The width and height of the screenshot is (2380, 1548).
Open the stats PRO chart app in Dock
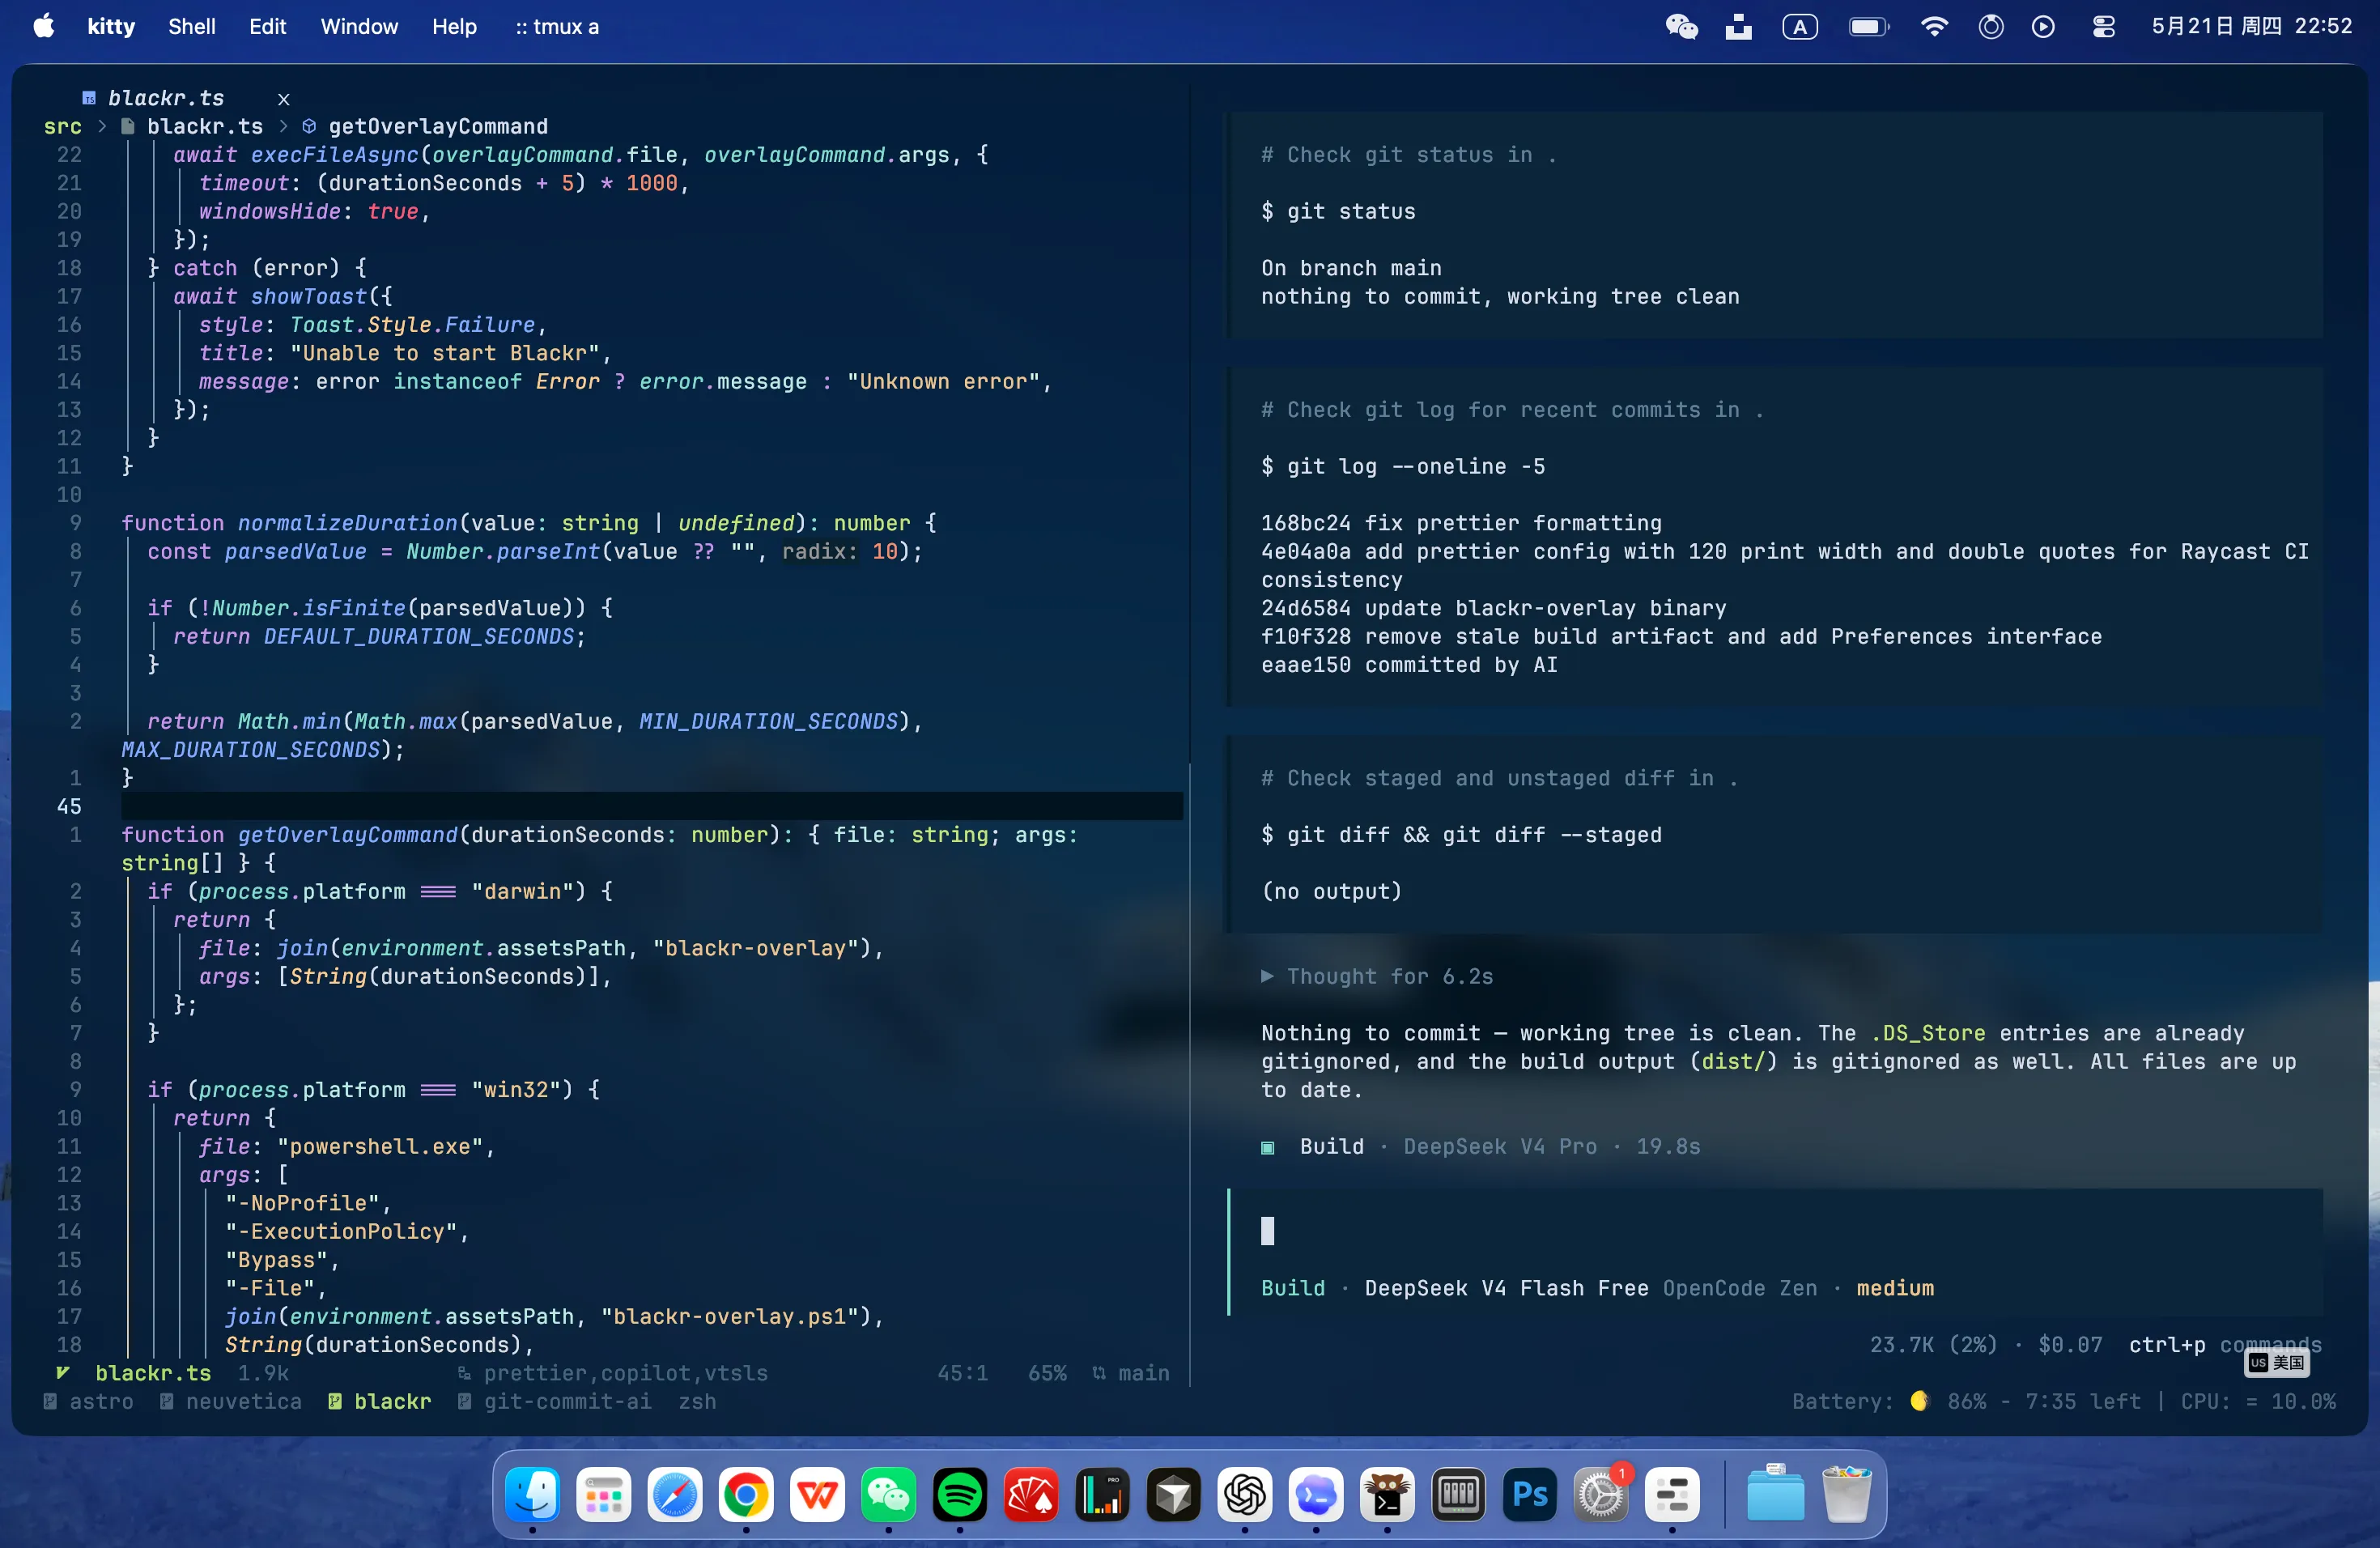point(1102,1495)
